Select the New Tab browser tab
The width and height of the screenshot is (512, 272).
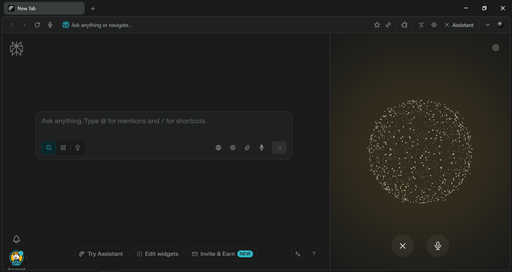coord(44,8)
